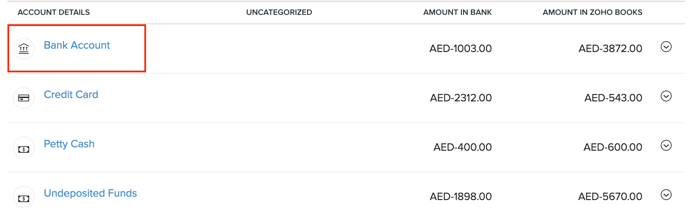Click the ACCOUNT DETAILS column header
The height and width of the screenshot is (221, 696).
click(54, 12)
